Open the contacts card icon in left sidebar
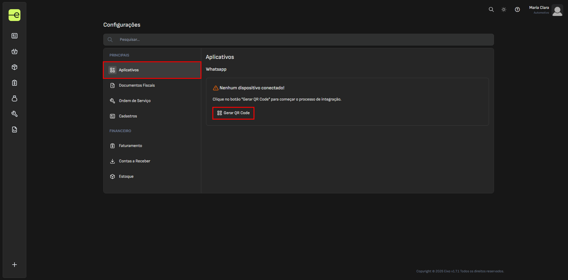This screenshot has width=568, height=280. pyautogui.click(x=15, y=36)
